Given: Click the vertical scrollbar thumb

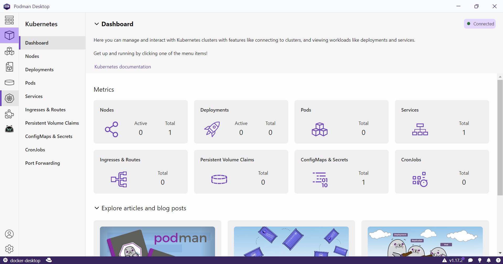Looking at the screenshot, I should coord(500,137).
